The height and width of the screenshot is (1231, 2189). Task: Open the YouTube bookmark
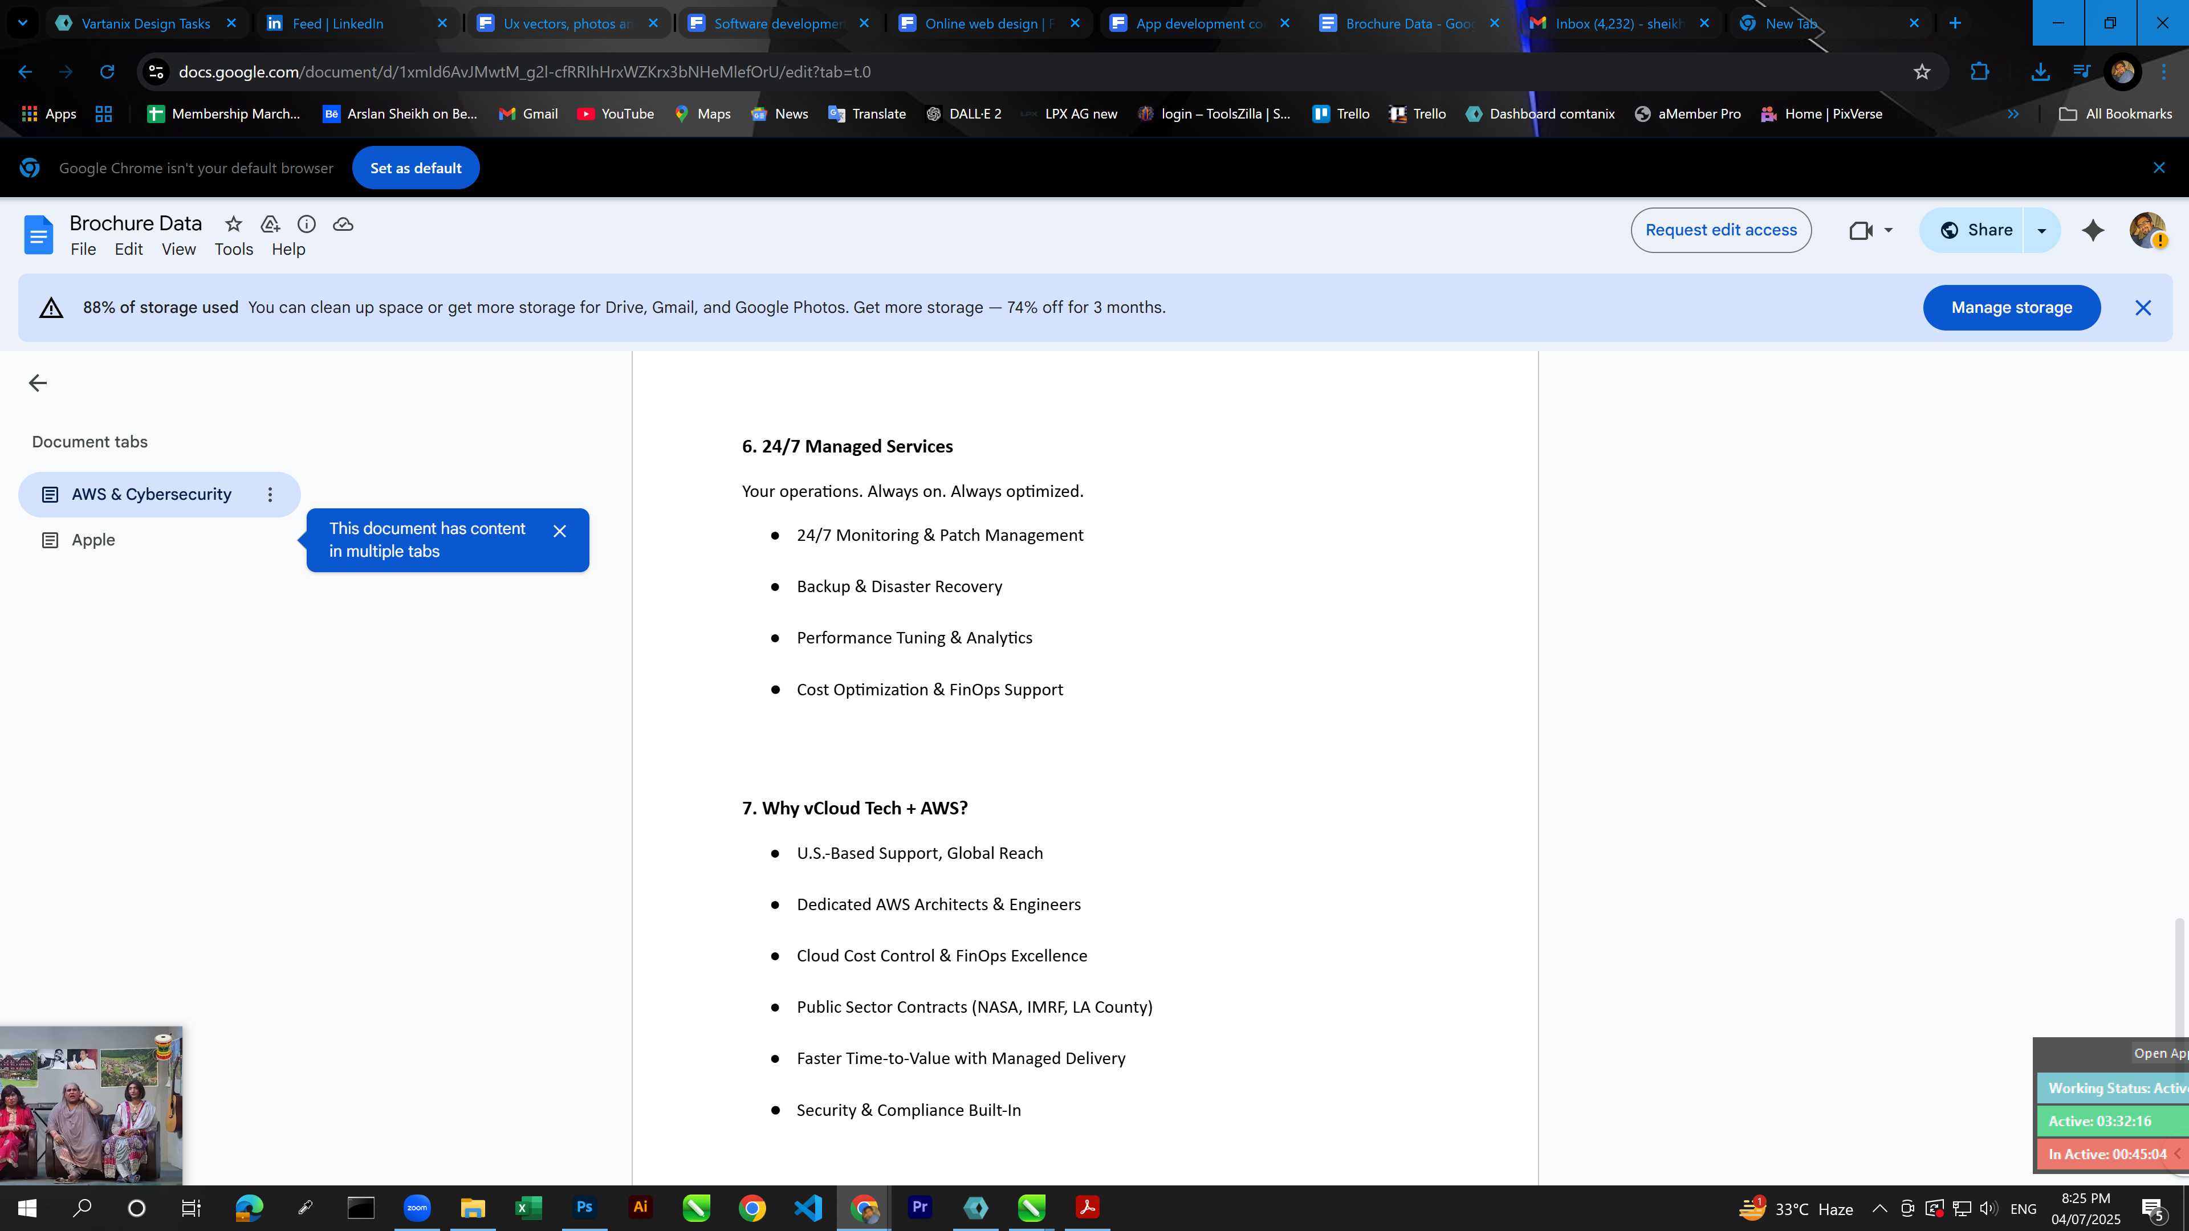click(x=615, y=114)
